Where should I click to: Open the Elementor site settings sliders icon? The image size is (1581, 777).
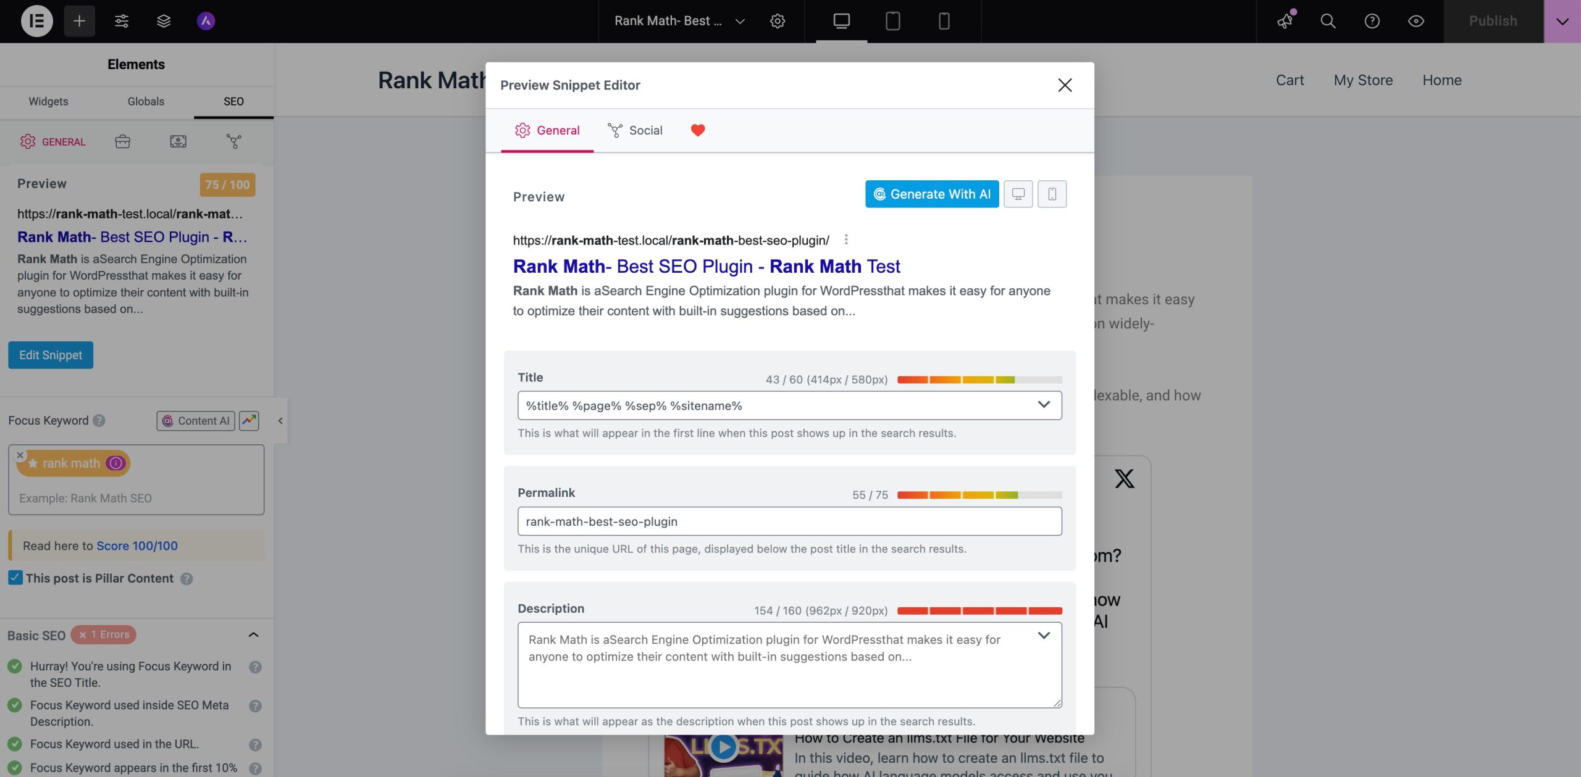coord(121,21)
